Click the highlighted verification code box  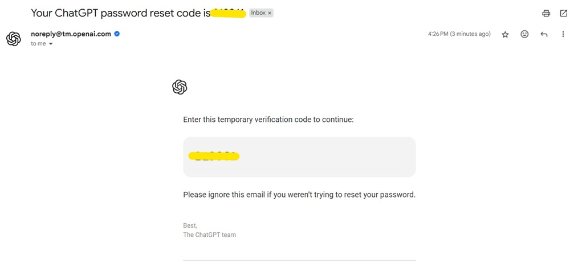(x=299, y=157)
